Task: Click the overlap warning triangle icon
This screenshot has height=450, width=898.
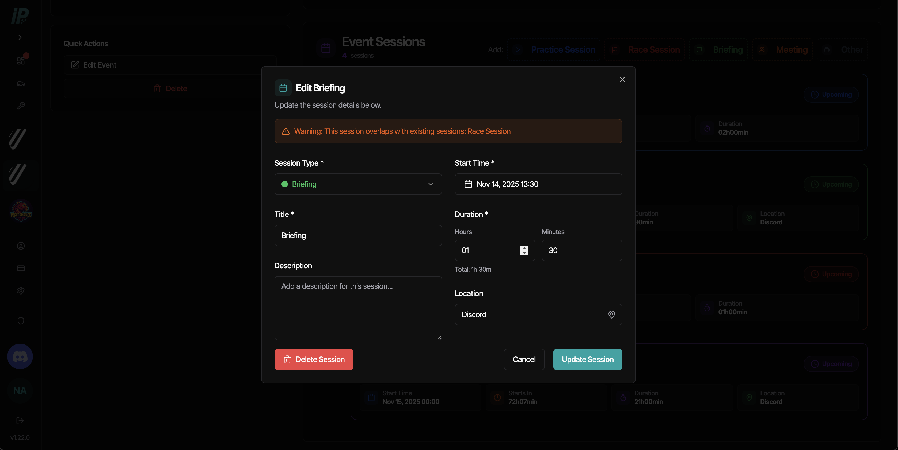Action: pyautogui.click(x=286, y=131)
